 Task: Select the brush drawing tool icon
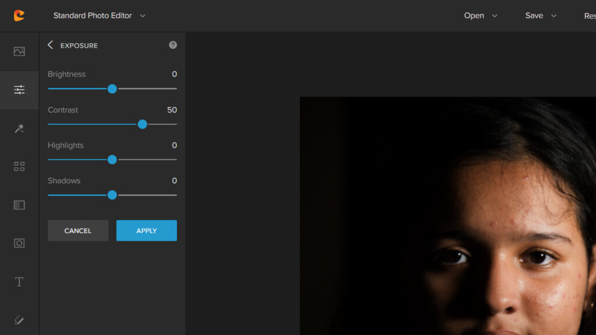click(x=19, y=320)
